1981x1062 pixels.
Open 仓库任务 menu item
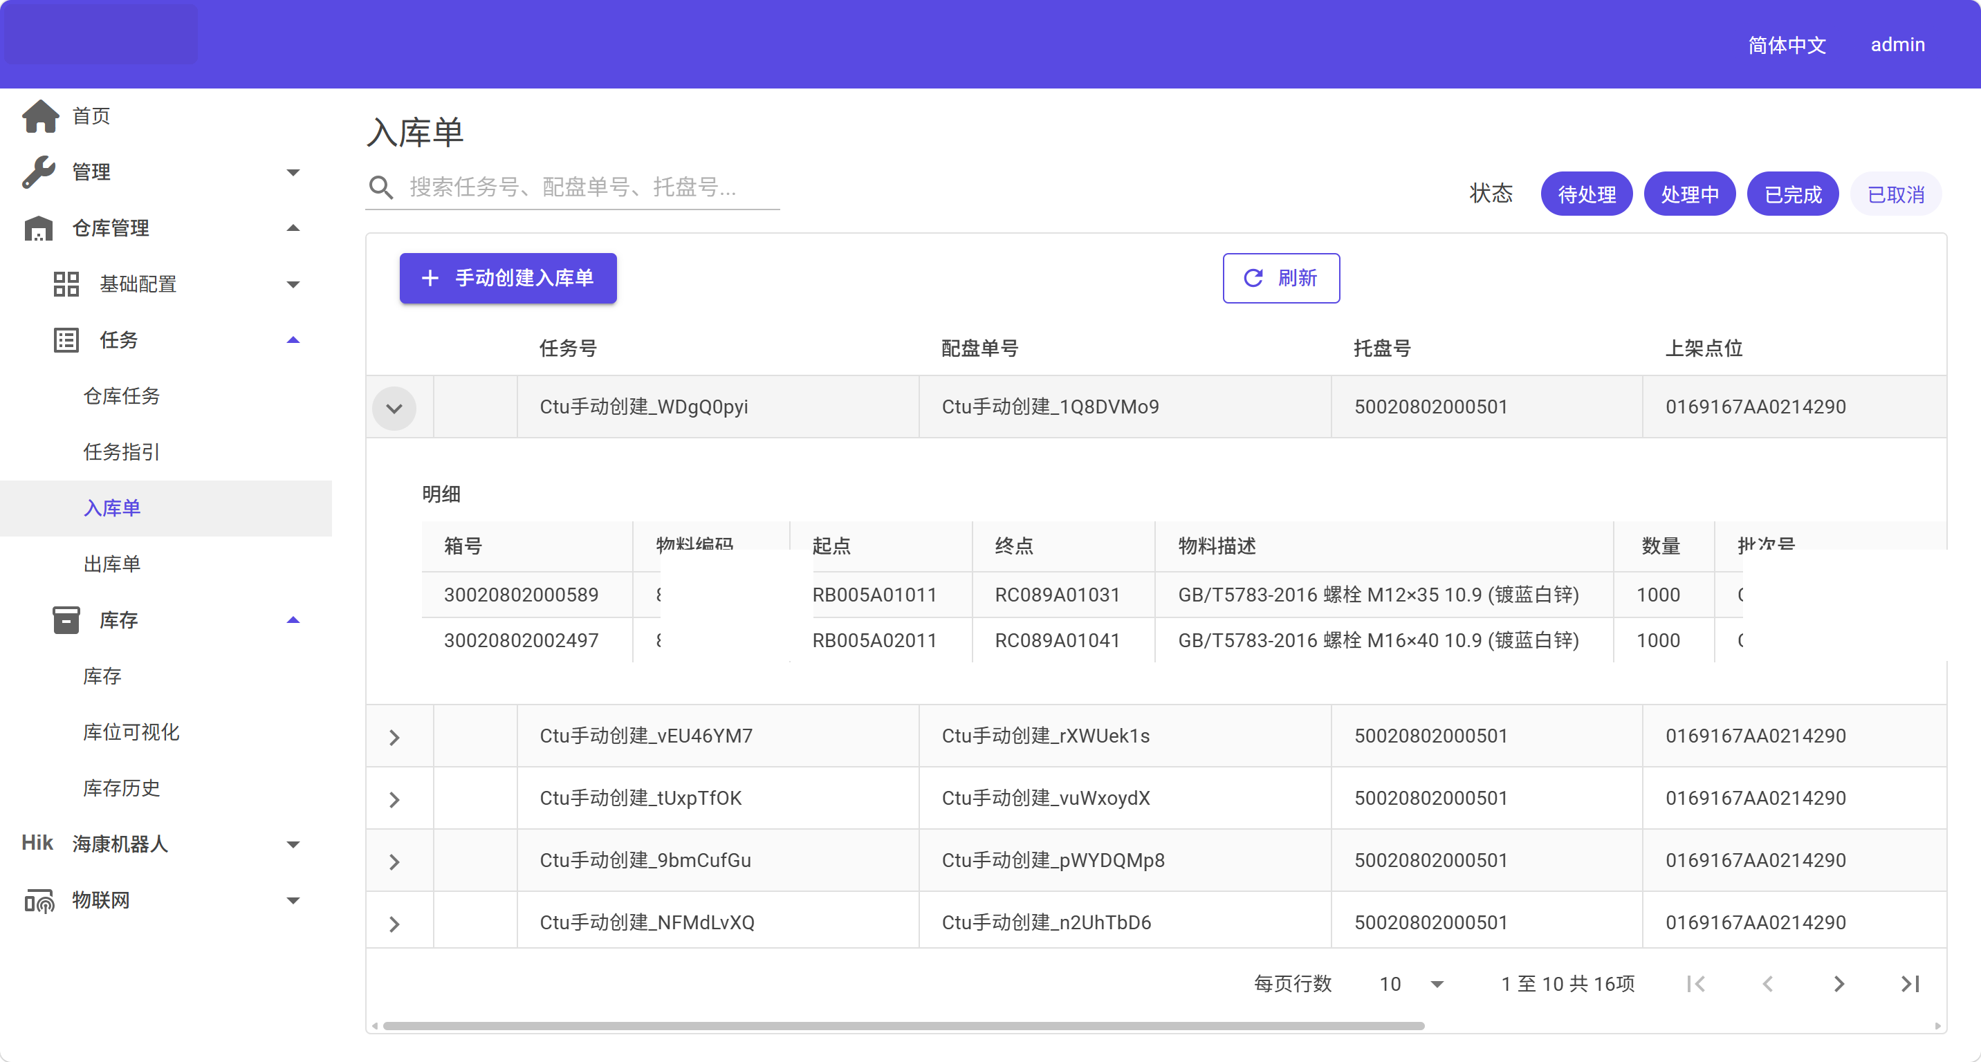[122, 395]
